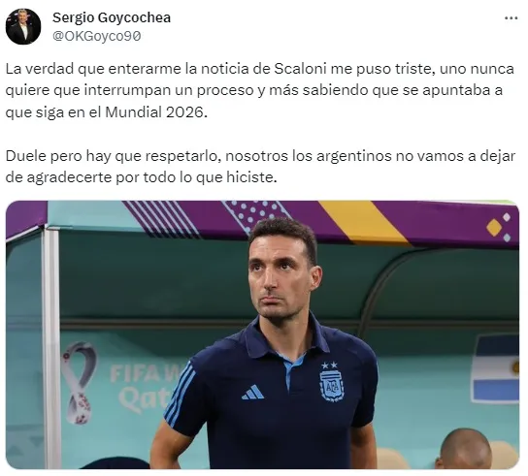Image resolution: width=528 pixels, height=476 pixels.
Task: Open the three-dot more options menu
Action: (511, 18)
